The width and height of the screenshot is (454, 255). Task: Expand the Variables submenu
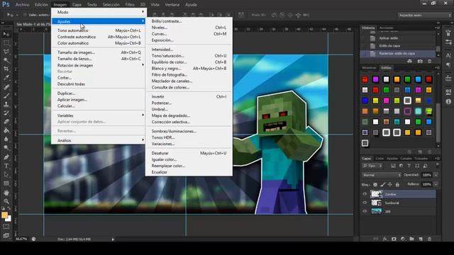pyautogui.click(x=99, y=115)
